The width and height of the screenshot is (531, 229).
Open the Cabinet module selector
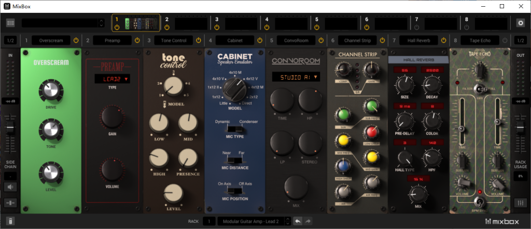(235, 40)
